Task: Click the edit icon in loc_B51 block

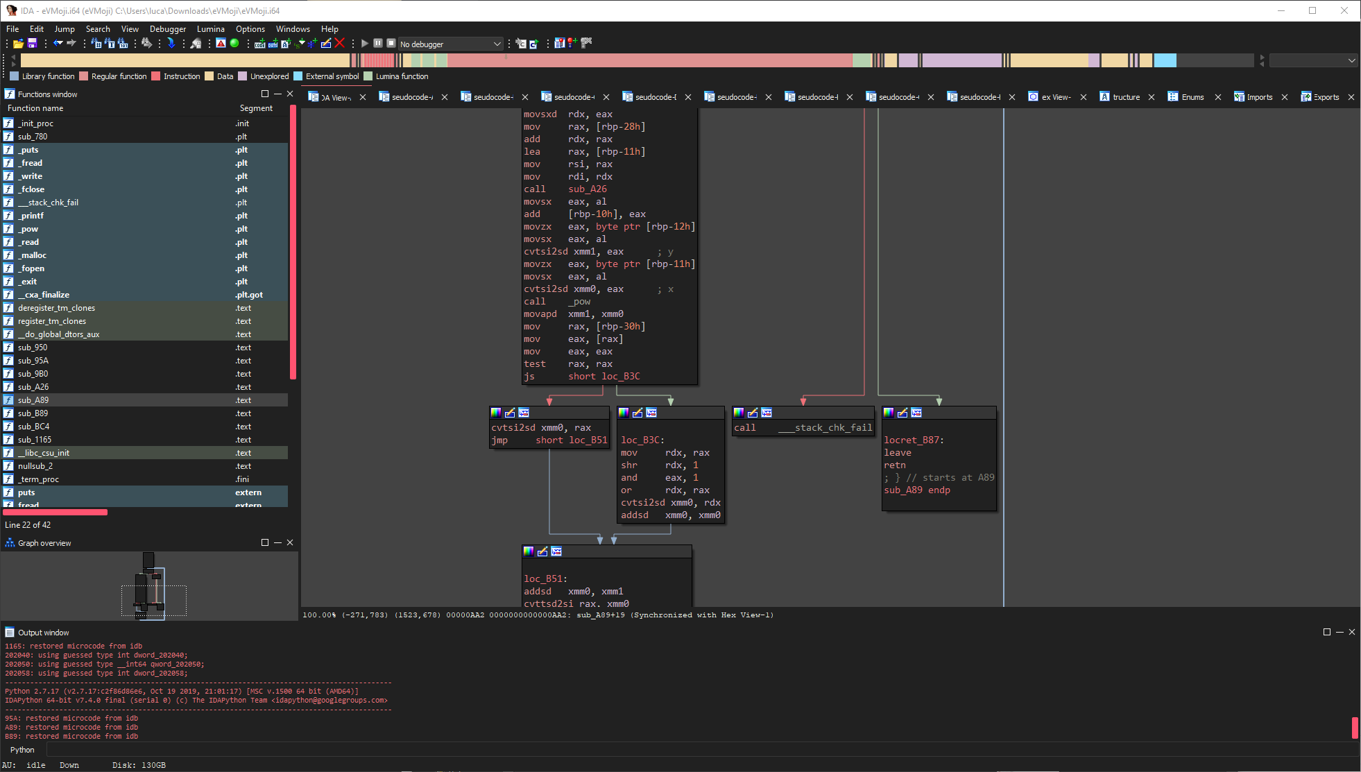Action: [542, 551]
